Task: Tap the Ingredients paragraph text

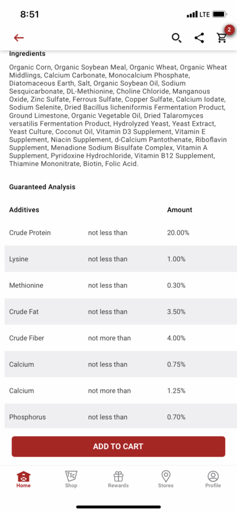Action: coord(118,116)
